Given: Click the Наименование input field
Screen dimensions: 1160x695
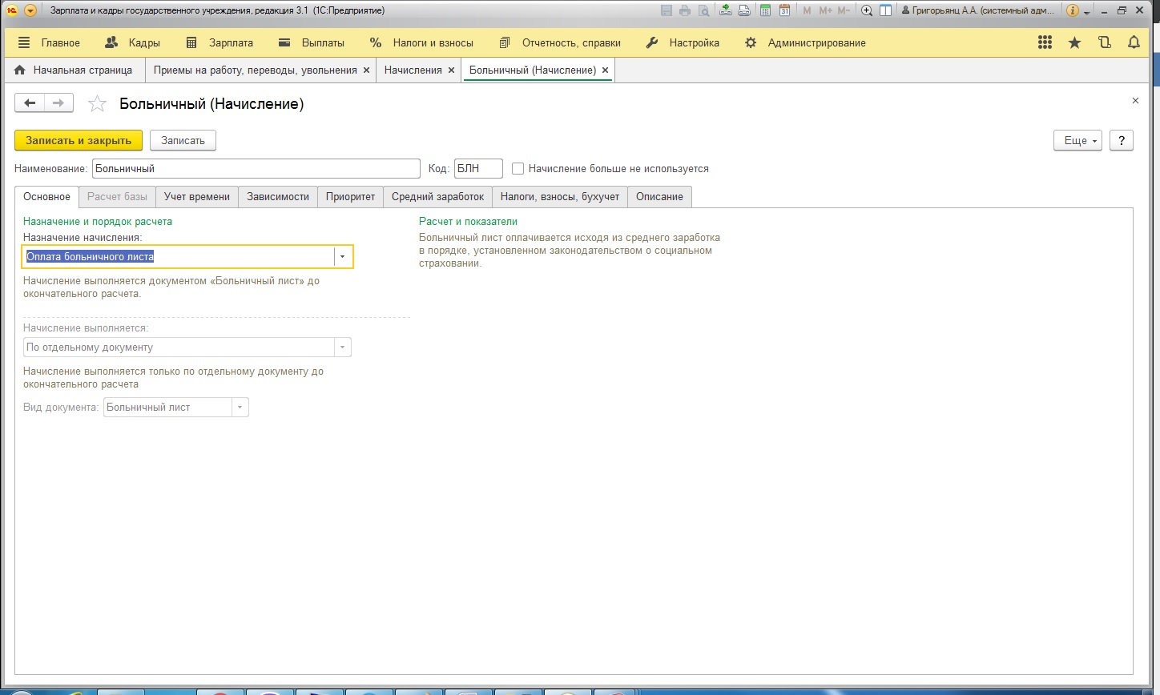Looking at the screenshot, I should 256,169.
